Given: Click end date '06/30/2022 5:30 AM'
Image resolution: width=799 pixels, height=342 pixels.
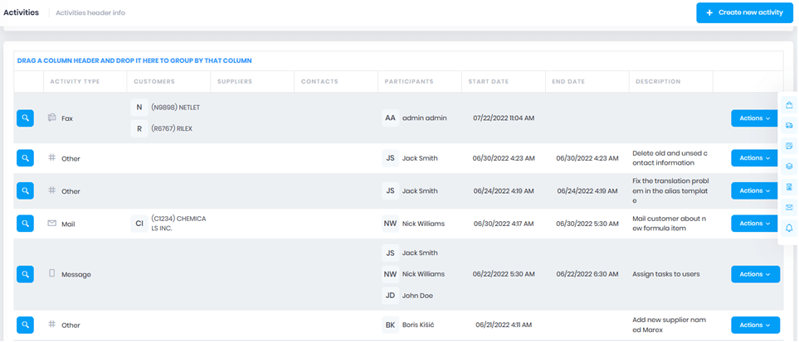Looking at the screenshot, I should pyautogui.click(x=587, y=224).
